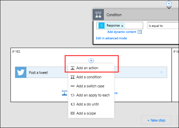Click the + New step button
Viewport: 179px width, 128px height.
pyautogui.click(x=156, y=120)
